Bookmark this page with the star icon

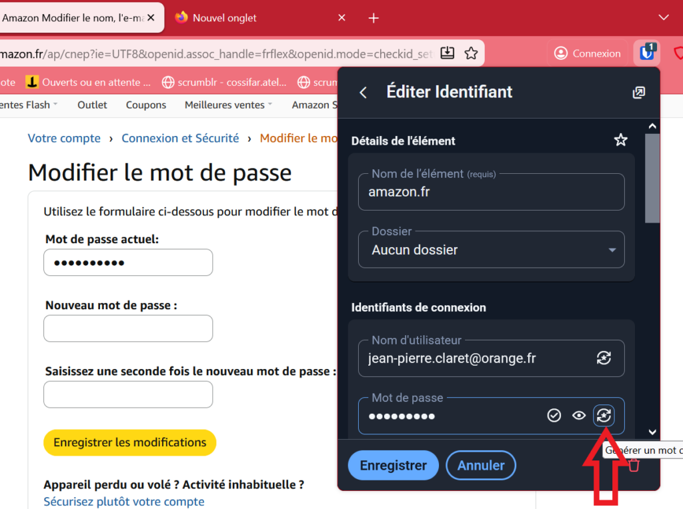pos(471,53)
